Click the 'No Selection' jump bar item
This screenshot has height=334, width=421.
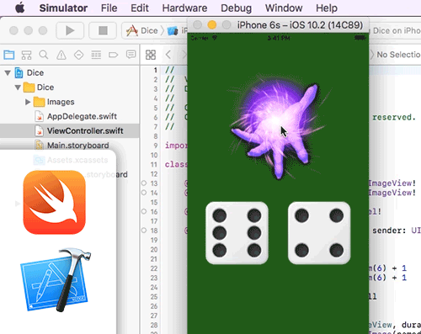coord(398,55)
